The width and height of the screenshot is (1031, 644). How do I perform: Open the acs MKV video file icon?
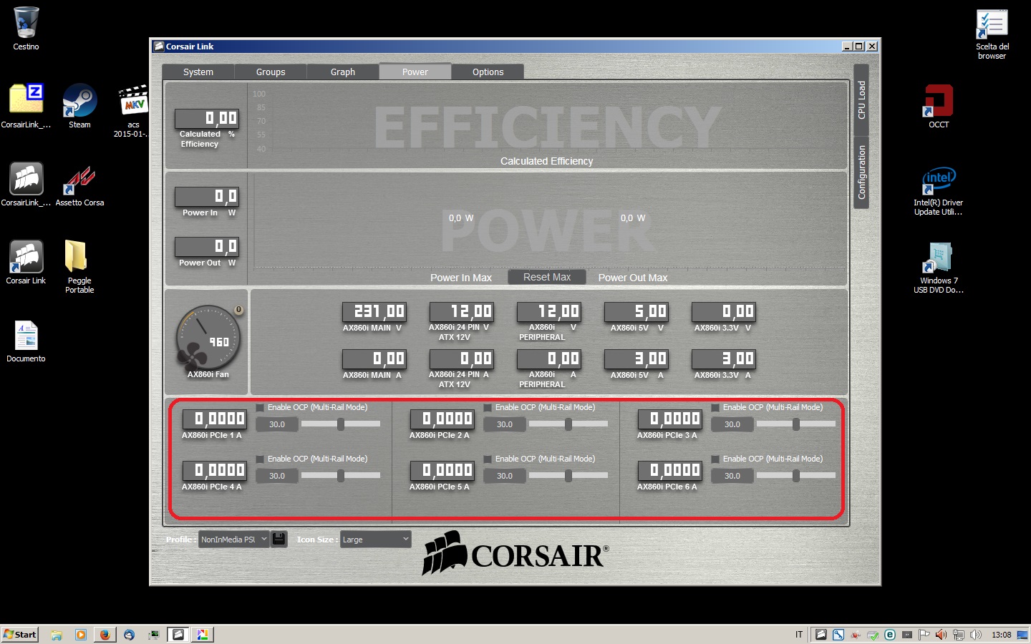(133, 111)
